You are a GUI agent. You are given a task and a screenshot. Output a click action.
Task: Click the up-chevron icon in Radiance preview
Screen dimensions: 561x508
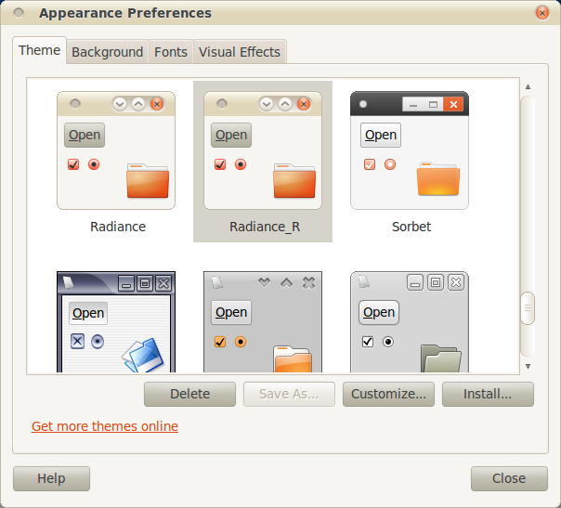click(x=138, y=104)
